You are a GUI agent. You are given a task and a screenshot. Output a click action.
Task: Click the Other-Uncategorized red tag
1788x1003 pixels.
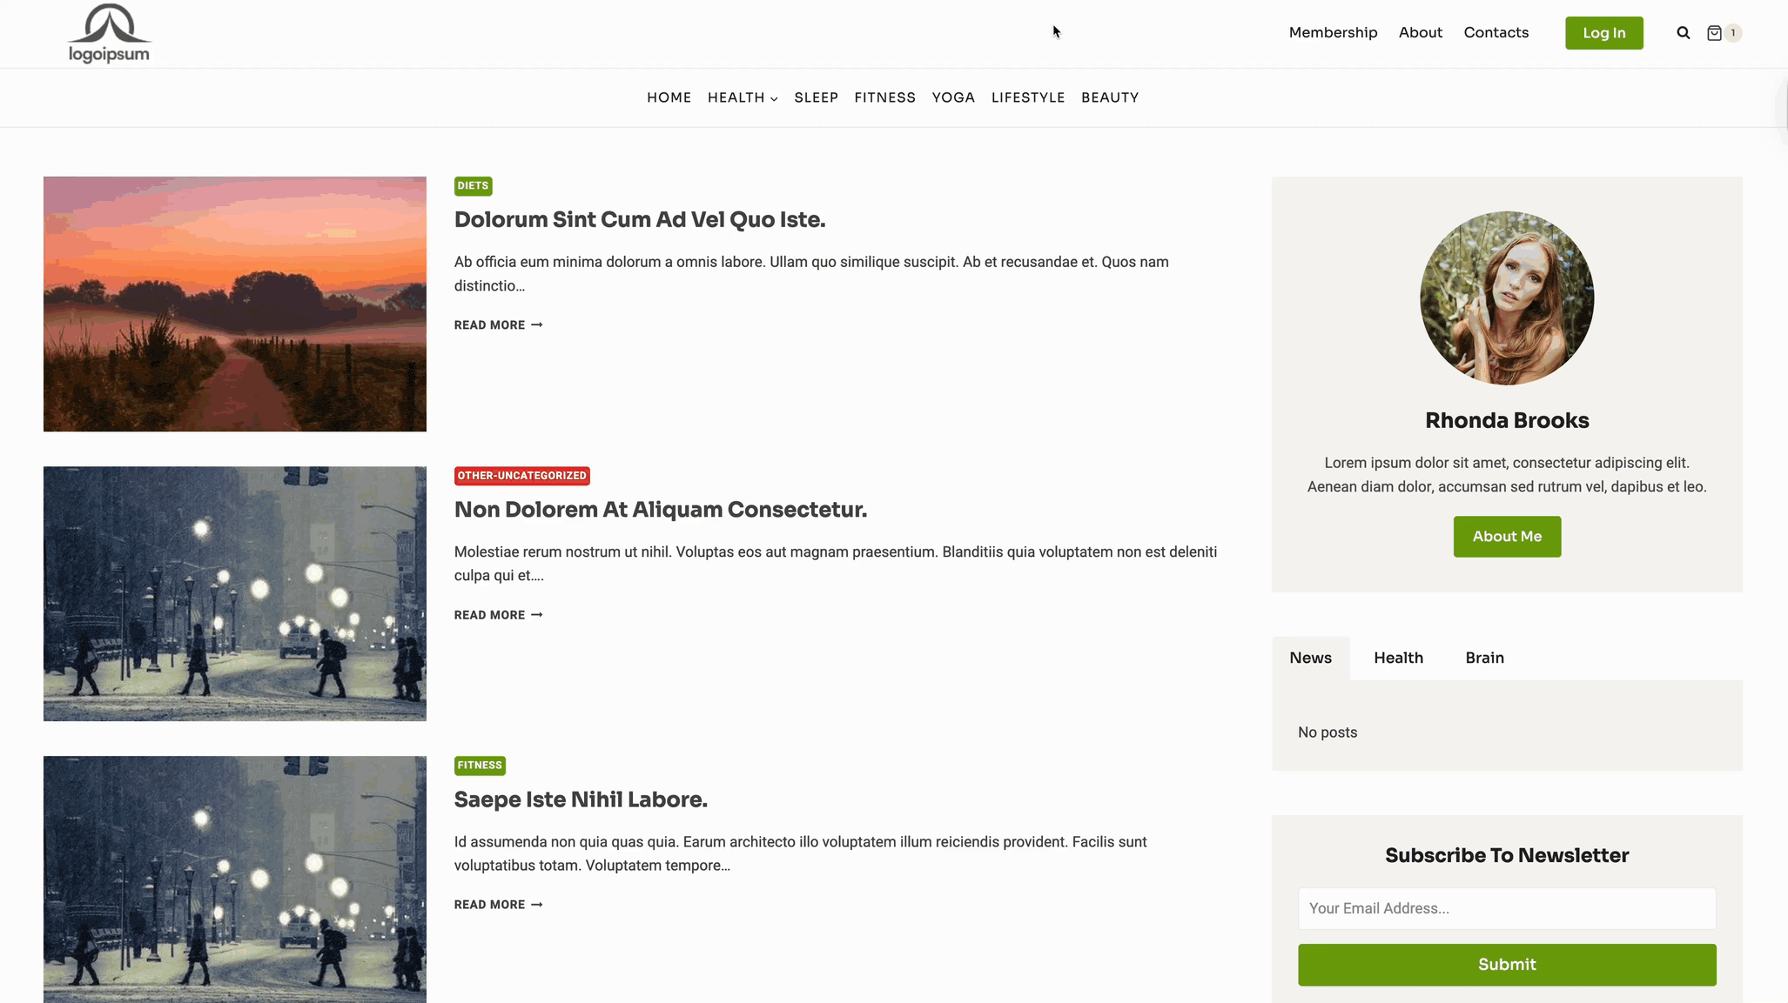[x=521, y=476]
